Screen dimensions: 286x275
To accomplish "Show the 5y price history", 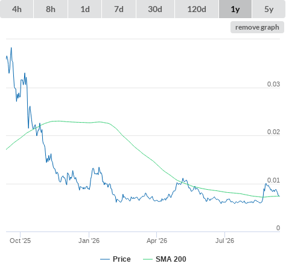I will point(269,9).
